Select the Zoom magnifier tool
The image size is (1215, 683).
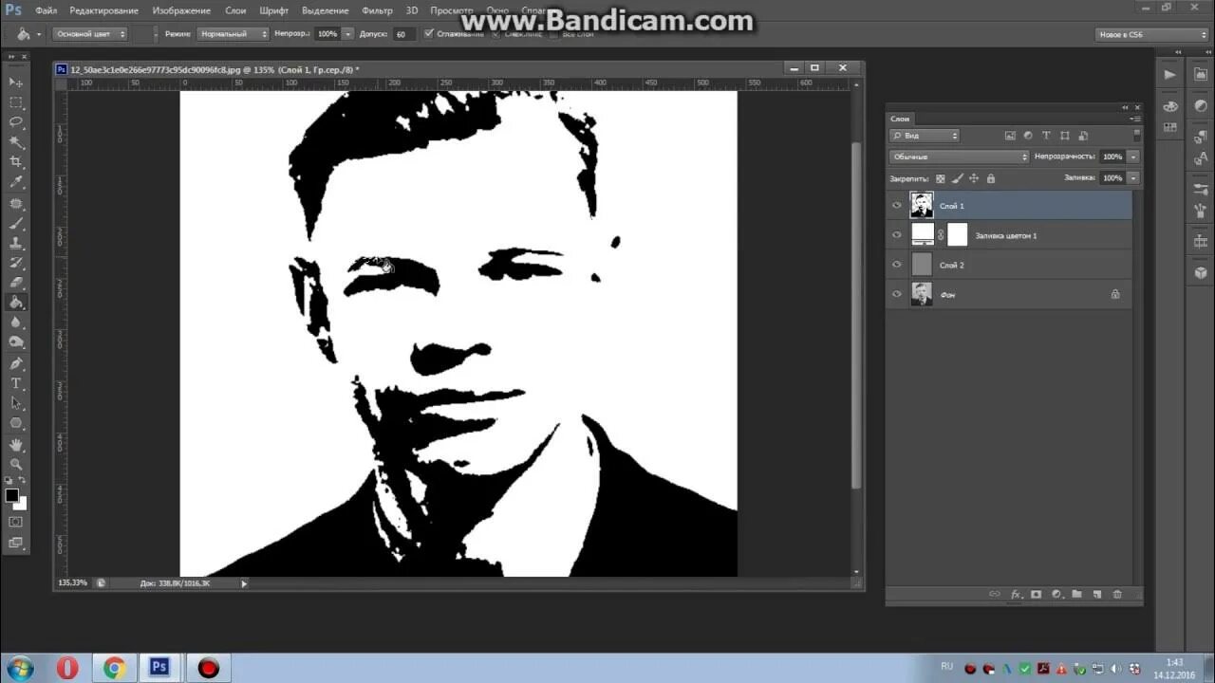point(16,464)
